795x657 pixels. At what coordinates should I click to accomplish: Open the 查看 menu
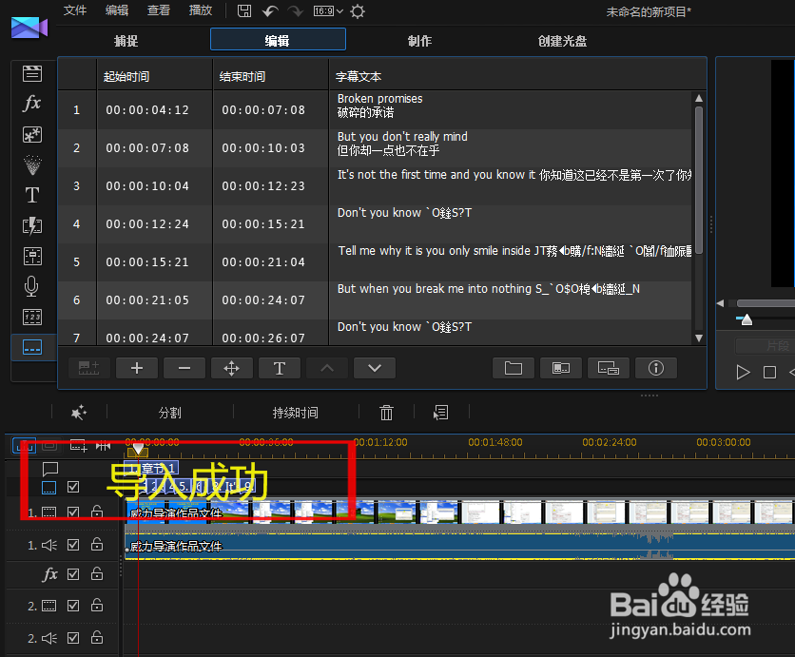[158, 10]
